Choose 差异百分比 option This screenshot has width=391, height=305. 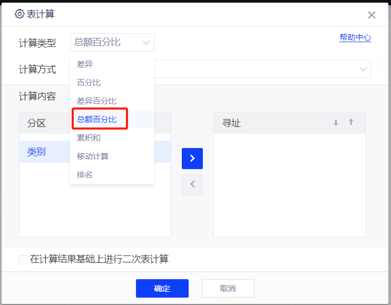pos(96,101)
